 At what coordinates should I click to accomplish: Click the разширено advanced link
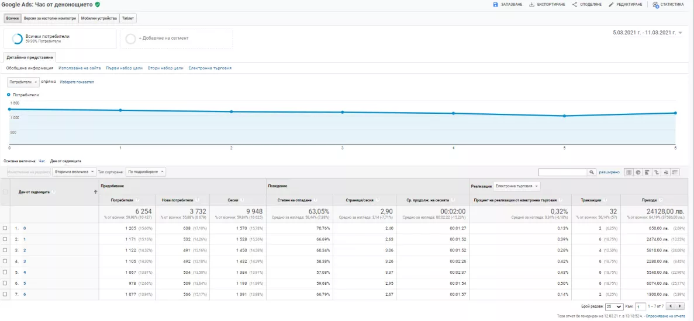pyautogui.click(x=609, y=172)
